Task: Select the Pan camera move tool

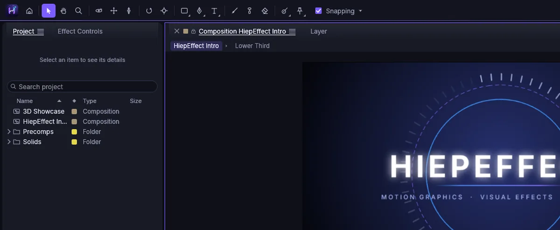Action: point(113,11)
